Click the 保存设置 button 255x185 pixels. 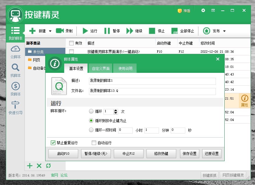(190, 154)
